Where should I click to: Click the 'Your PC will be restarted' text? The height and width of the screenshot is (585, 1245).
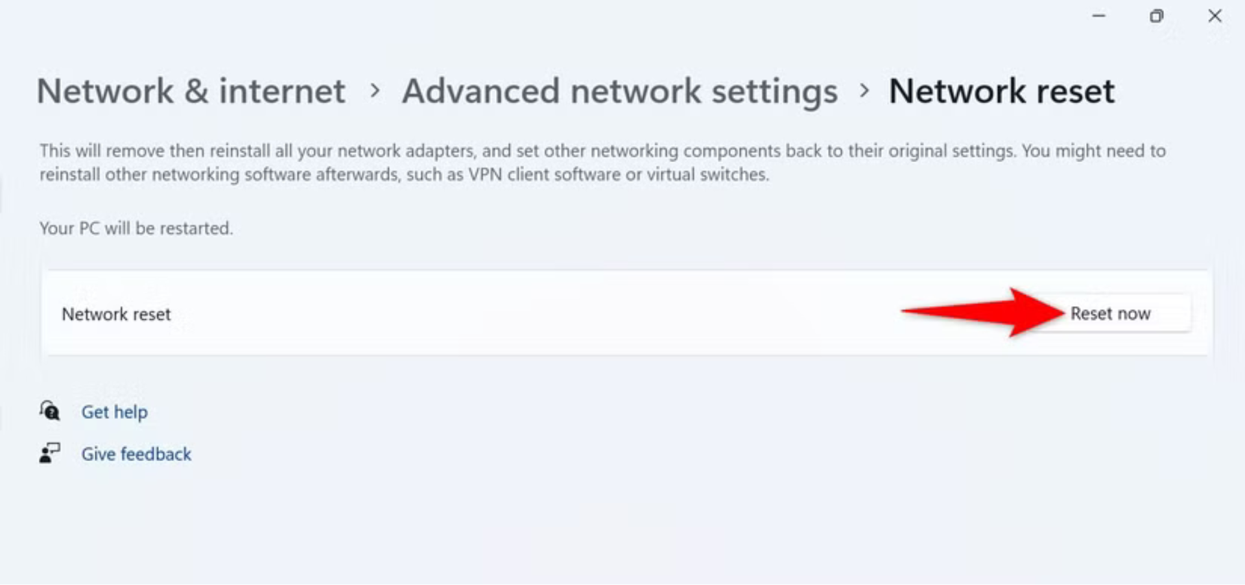(136, 228)
